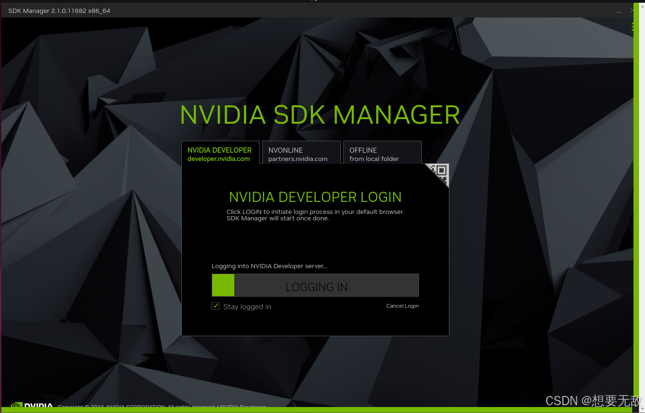Click the SDK Manager 2.1.0.11682 title bar text
Viewport: 645px width, 413px height.
click(59, 11)
